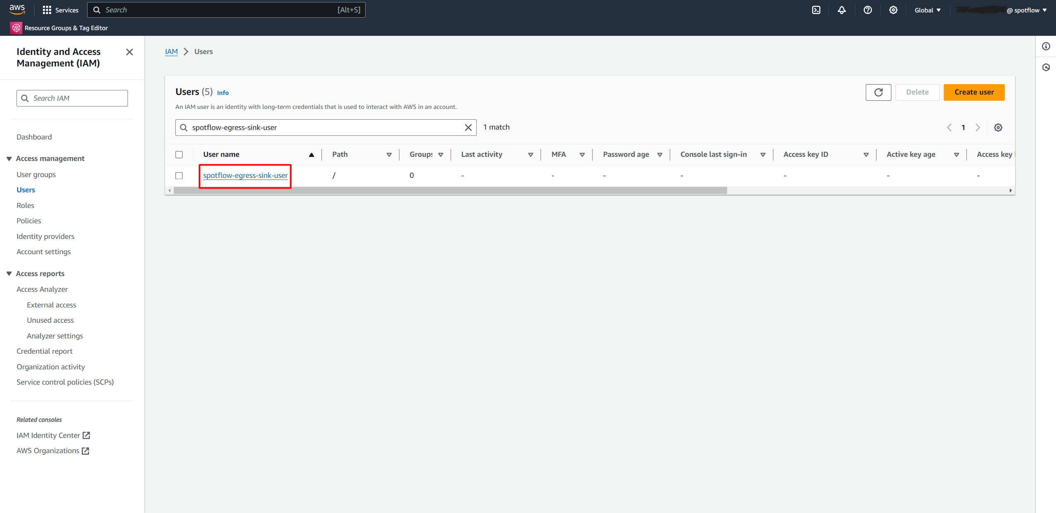Open Organization activity
This screenshot has width=1056, height=513.
point(51,366)
